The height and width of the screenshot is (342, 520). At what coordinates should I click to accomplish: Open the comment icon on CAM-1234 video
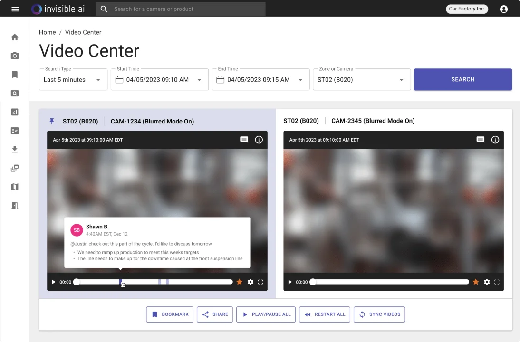[x=244, y=140]
